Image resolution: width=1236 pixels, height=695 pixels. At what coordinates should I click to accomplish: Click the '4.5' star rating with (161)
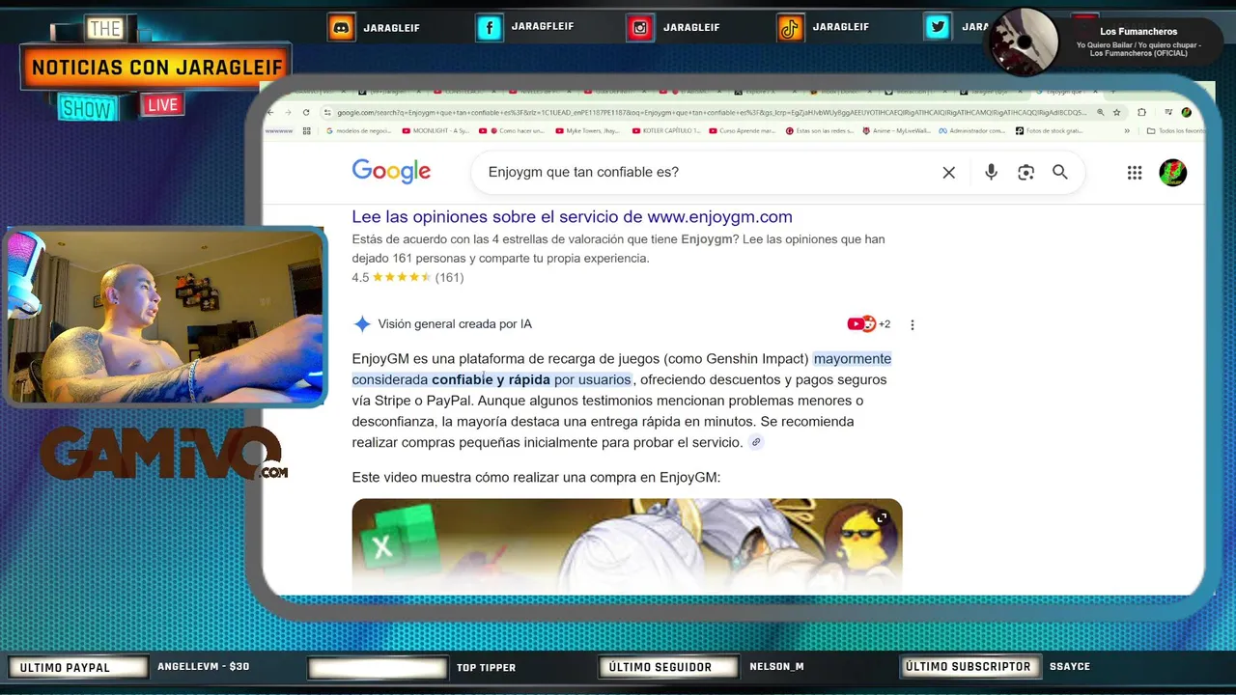(x=407, y=277)
